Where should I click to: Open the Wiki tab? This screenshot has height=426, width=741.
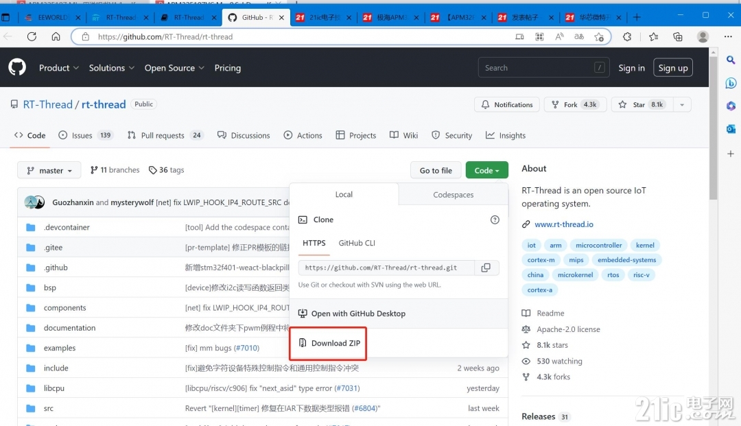pyautogui.click(x=403, y=136)
